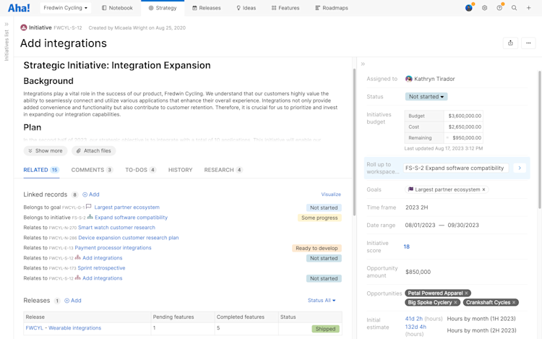Remove Largest partner ecosystem goal tag
This screenshot has height=339, width=542.
[x=484, y=189]
